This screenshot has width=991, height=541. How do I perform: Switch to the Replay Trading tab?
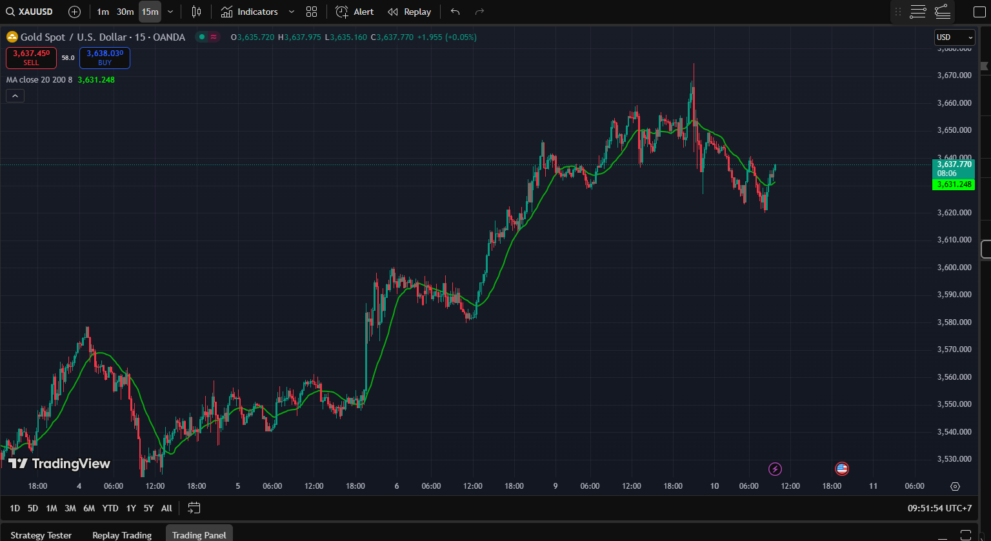(x=122, y=535)
